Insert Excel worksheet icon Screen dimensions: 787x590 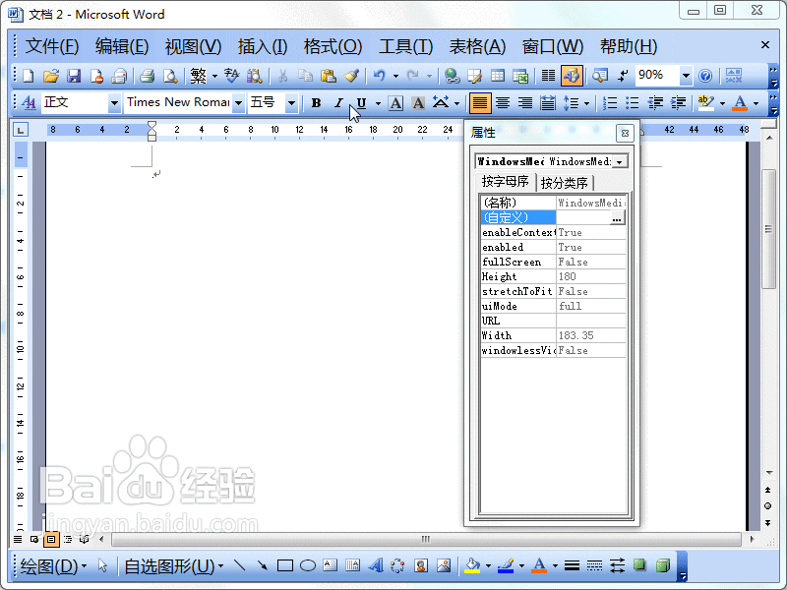(x=520, y=76)
